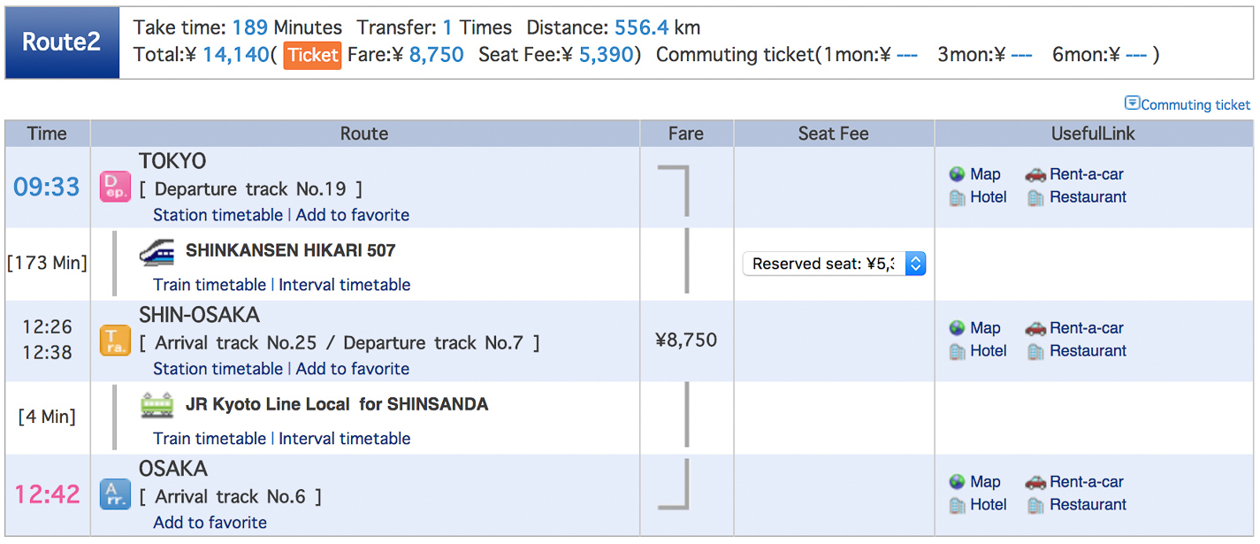Click the green local train icon for JR Kyoto Line

point(157,405)
